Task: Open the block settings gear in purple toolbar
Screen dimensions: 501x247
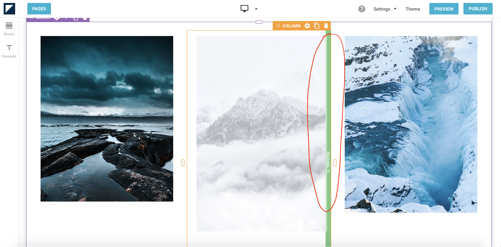Action: coord(57,19)
